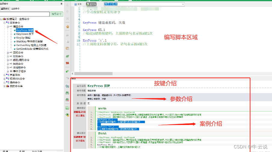Click the 'KeyPress 按键' heading in help panel
Image resolution: width=272 pixels, height=152 pixels.
(98, 86)
